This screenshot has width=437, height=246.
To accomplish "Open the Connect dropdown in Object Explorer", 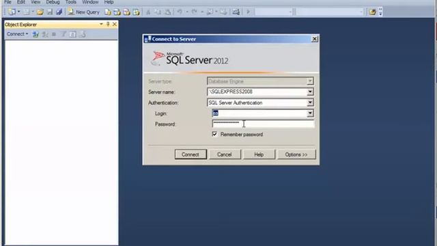I will pyautogui.click(x=17, y=34).
